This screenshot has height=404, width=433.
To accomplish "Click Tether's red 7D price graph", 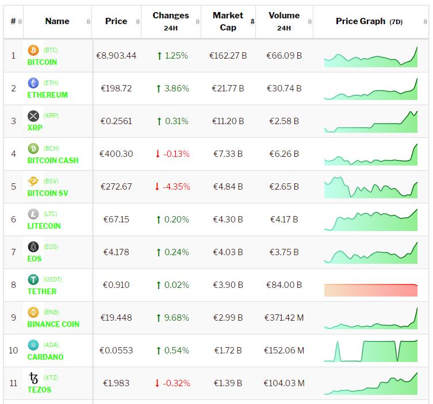I will coord(371,290).
